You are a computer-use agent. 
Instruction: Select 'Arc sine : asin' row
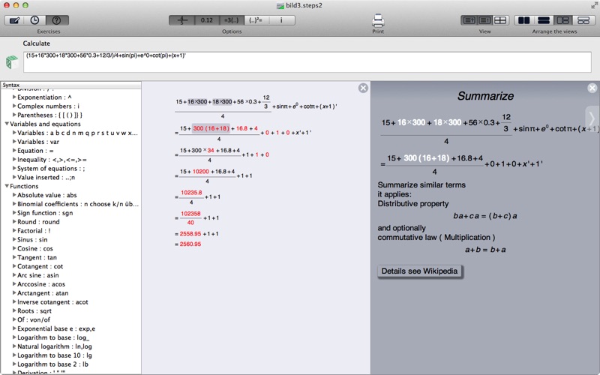tap(70, 275)
